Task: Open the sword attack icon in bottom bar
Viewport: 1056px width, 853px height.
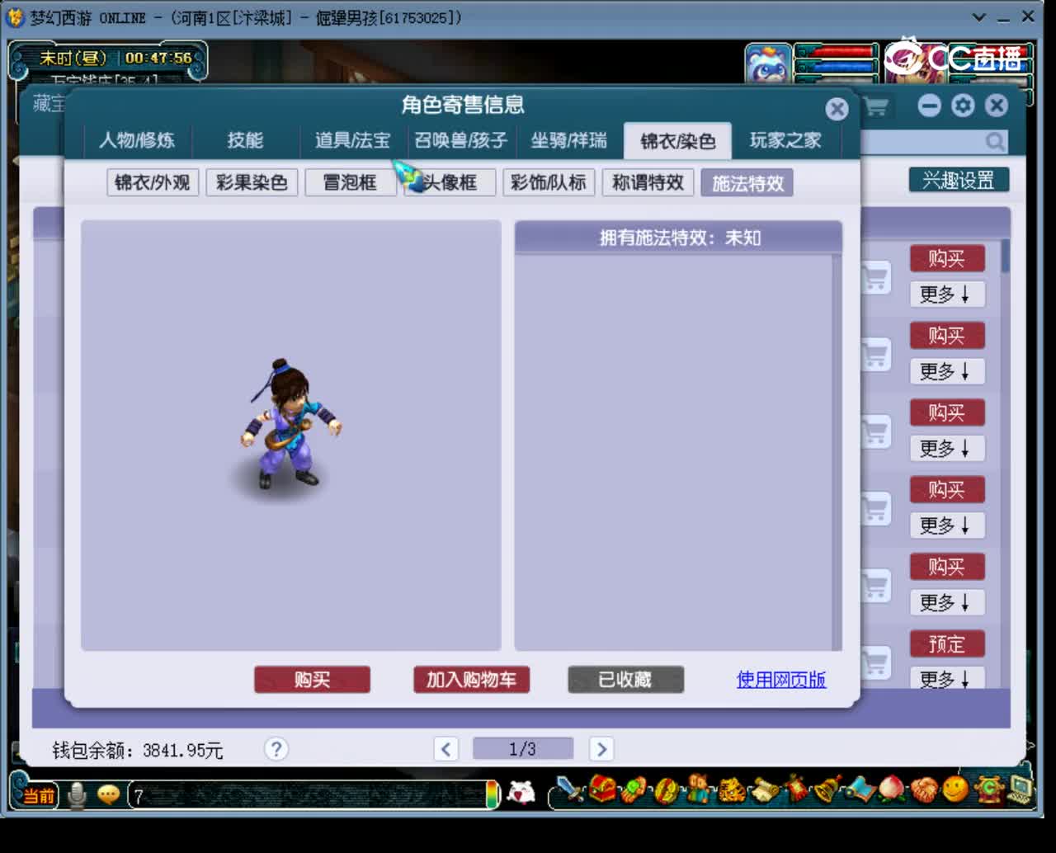Action: point(569,790)
